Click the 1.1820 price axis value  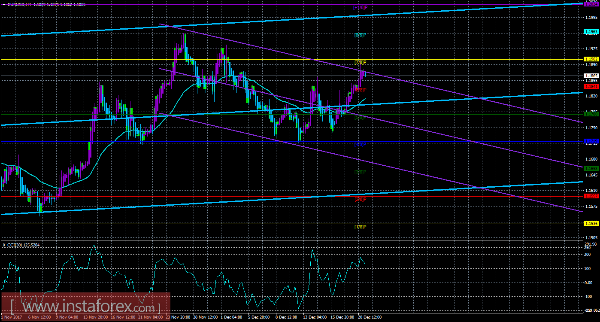tap(591, 96)
